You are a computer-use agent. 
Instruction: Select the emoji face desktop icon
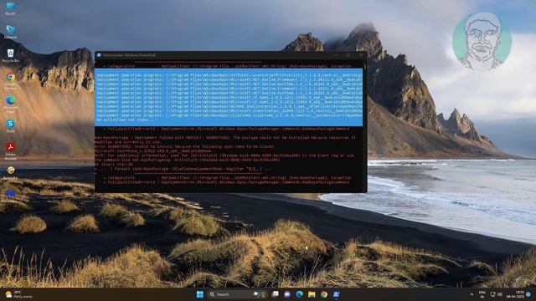click(x=10, y=173)
